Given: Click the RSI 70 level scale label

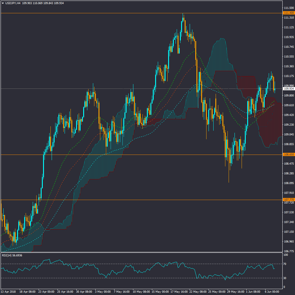Looking at the screenshot, I should pyautogui.click(x=285, y=264).
